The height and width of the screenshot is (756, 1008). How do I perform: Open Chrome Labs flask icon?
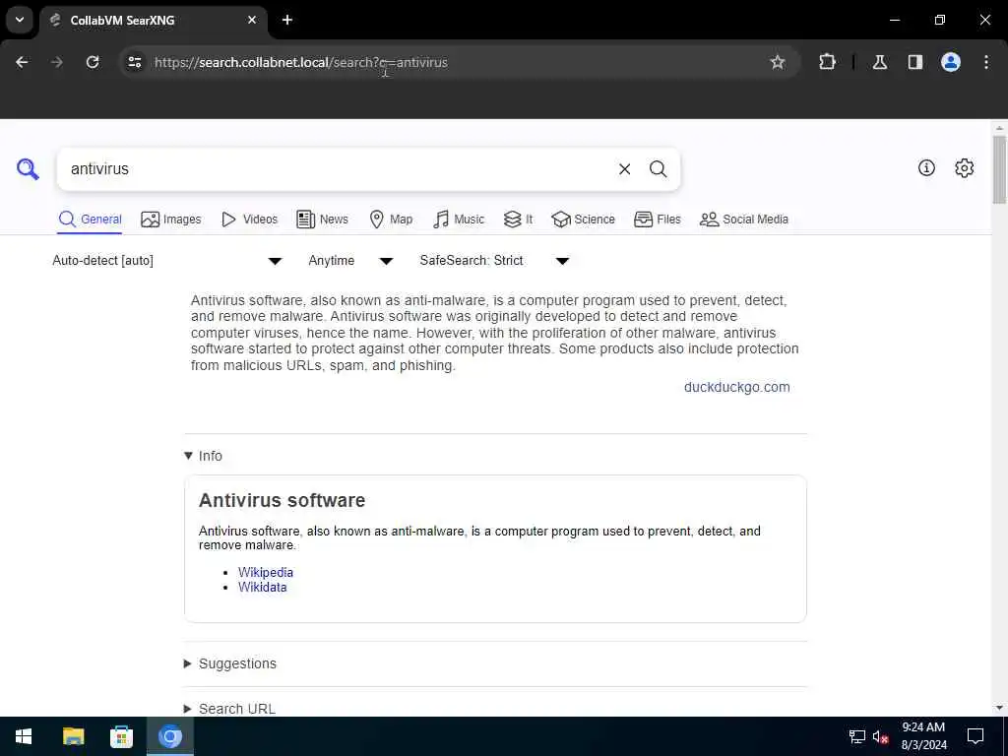point(880,62)
